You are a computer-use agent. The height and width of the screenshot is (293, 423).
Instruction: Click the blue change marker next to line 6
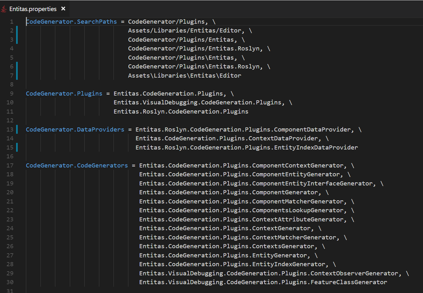click(x=17, y=66)
